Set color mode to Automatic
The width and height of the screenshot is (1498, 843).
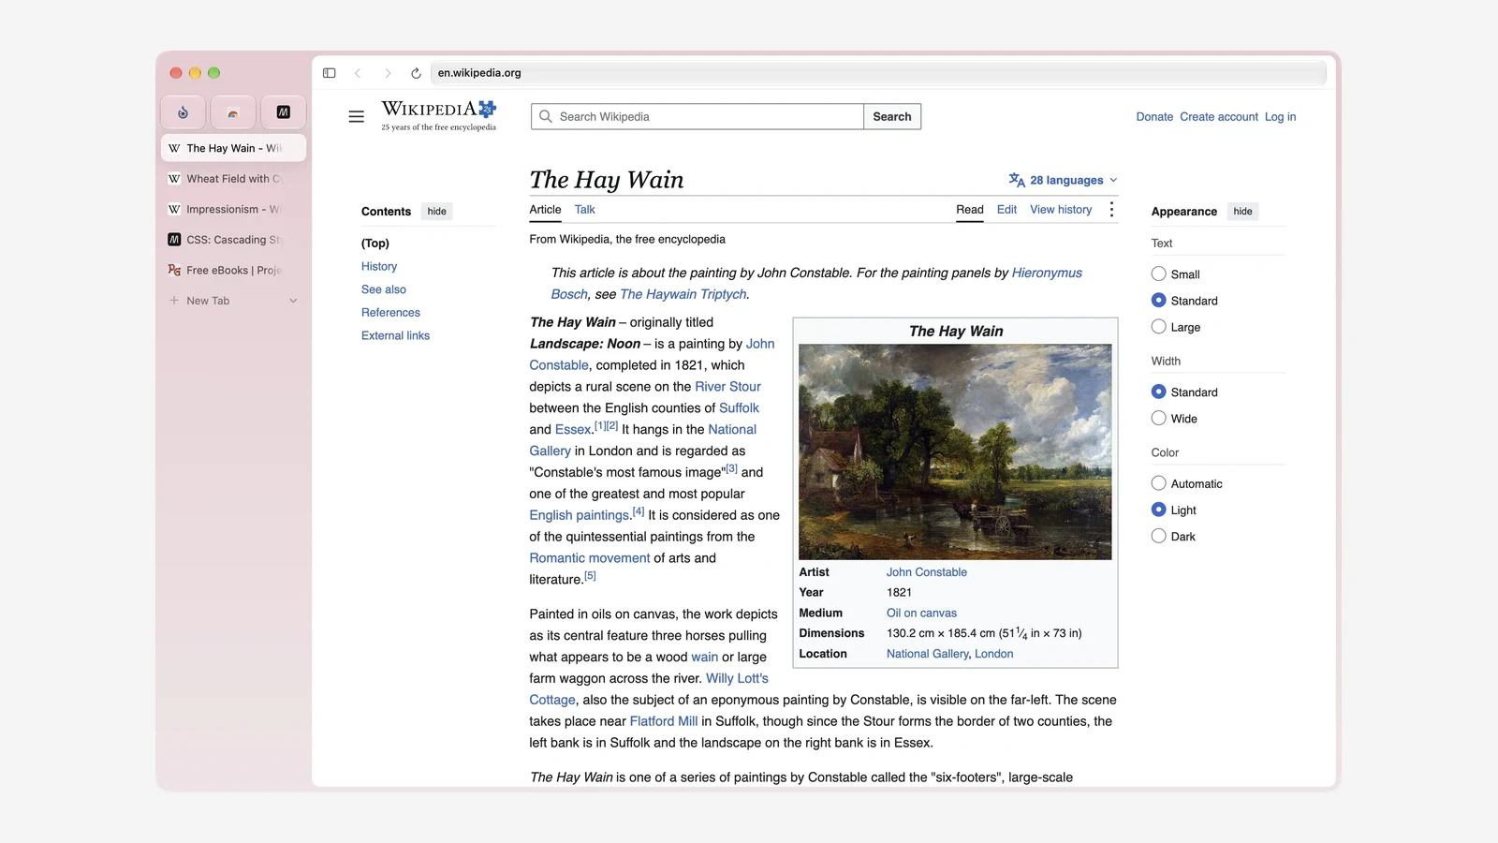coord(1159,484)
